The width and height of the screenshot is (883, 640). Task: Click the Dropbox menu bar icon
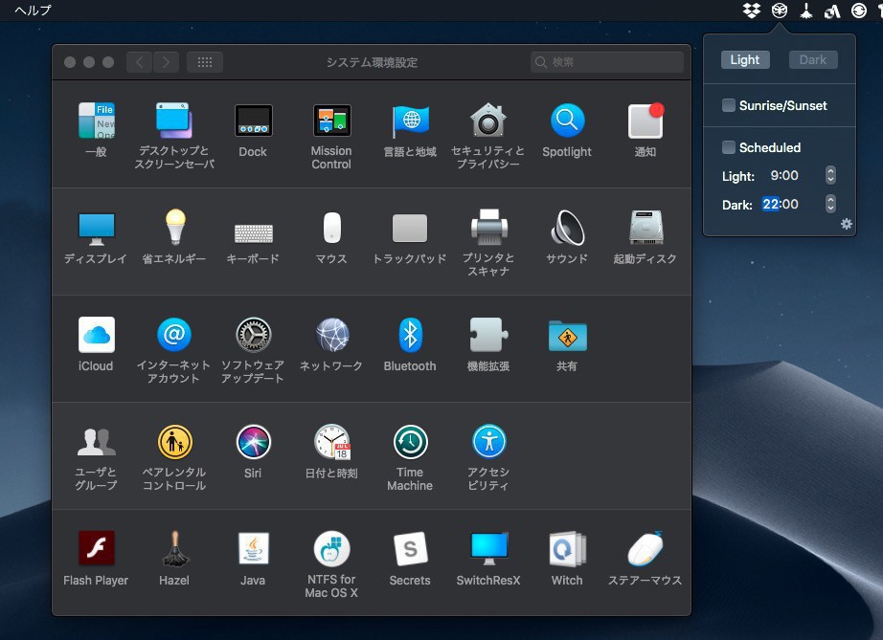[752, 11]
